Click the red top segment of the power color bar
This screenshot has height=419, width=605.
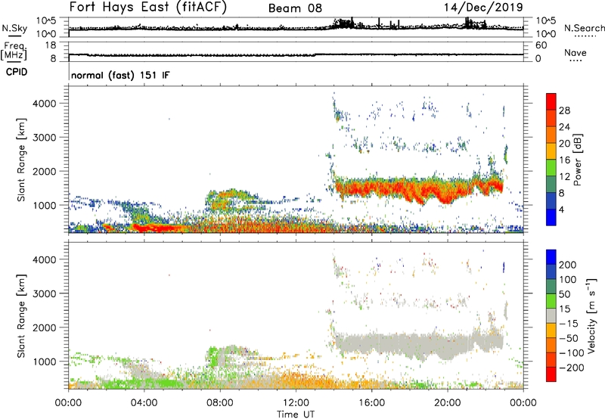tap(551, 102)
